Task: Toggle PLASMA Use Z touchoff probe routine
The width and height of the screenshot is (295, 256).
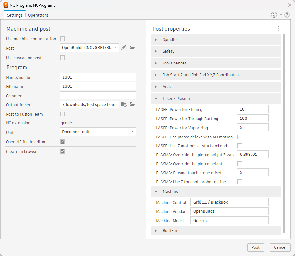Action: click(240, 182)
